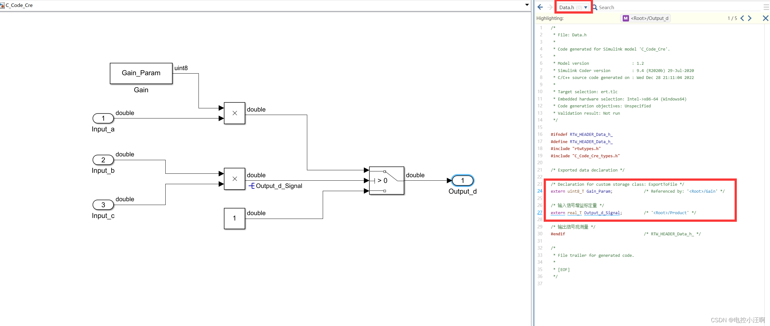The height and width of the screenshot is (326, 770).
Task: Close the Highlighting bar with the X
Action: click(765, 18)
